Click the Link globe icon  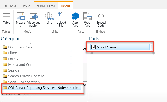[49, 16]
